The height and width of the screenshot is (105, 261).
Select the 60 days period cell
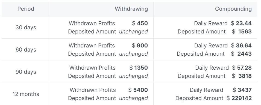coord(26,50)
